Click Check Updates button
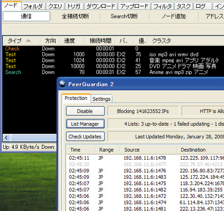Screen dimensions: 224x211 85,137
